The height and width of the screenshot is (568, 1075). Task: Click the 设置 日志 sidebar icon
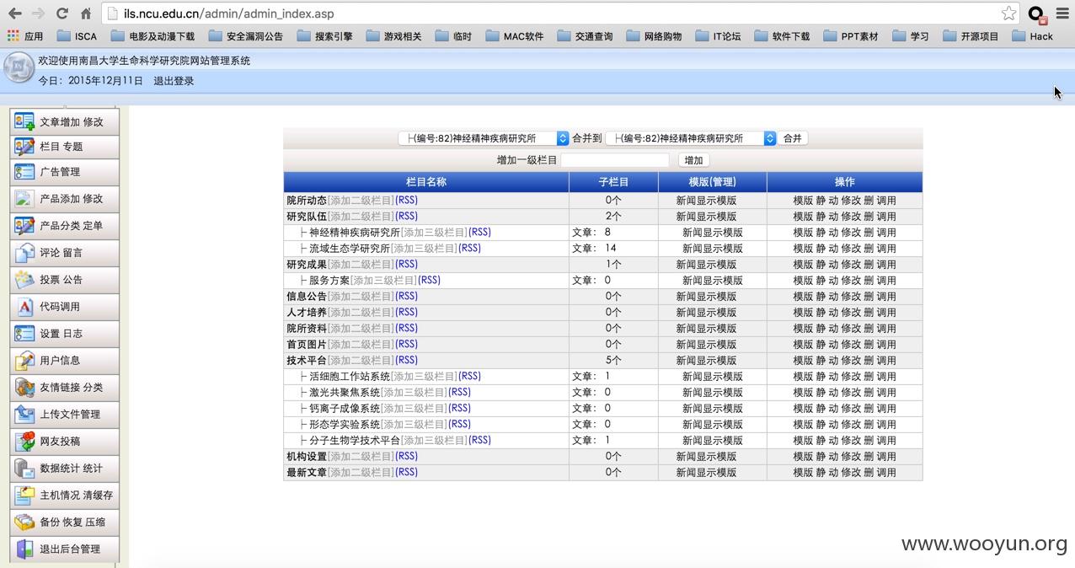tap(24, 334)
